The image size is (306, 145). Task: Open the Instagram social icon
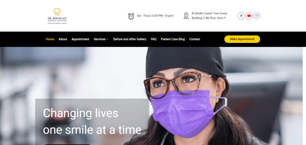257,16
